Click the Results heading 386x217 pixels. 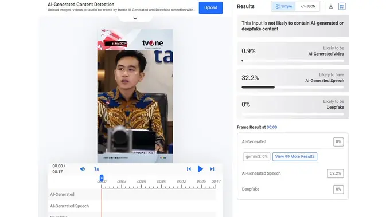click(245, 6)
